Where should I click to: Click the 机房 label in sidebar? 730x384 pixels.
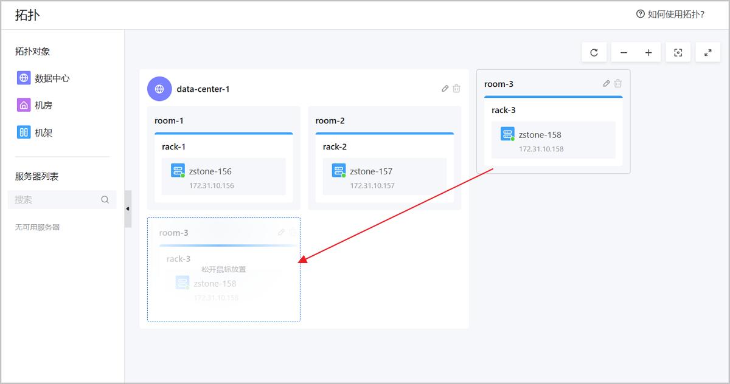tap(44, 105)
